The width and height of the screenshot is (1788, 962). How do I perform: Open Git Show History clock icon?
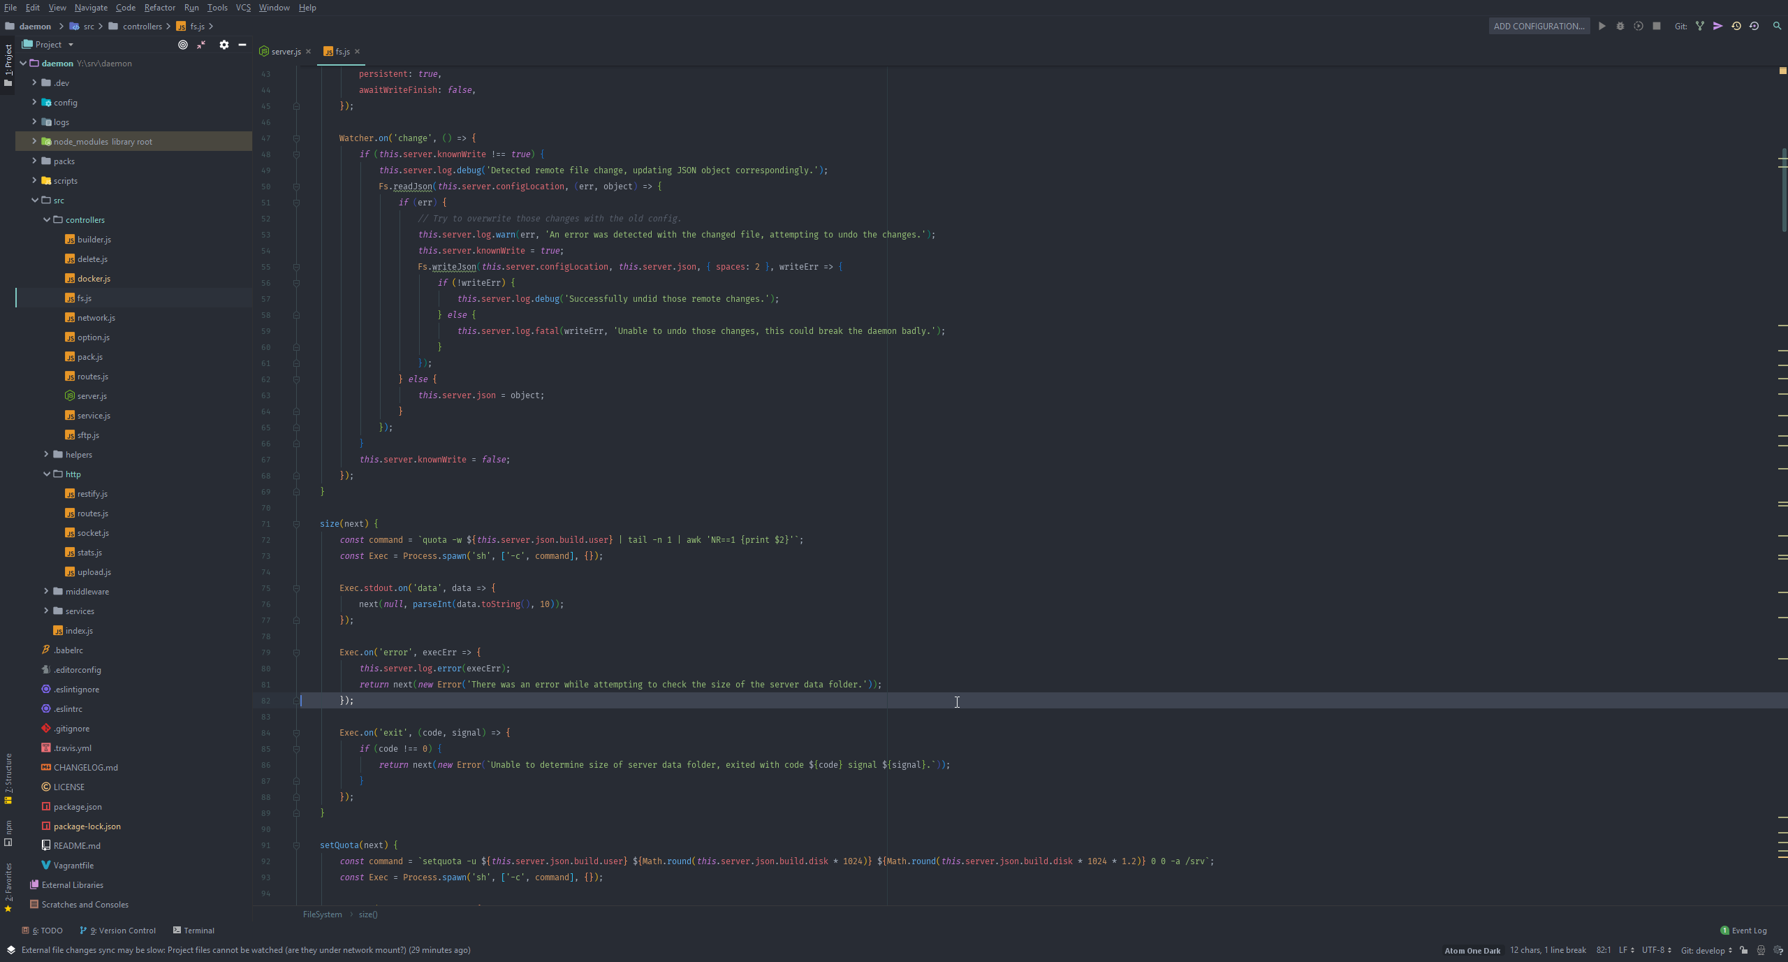(x=1736, y=26)
